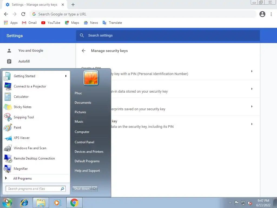Viewport: 277px width, 208px height.
Task: Click the new tab plus button
Action: coord(73,5)
